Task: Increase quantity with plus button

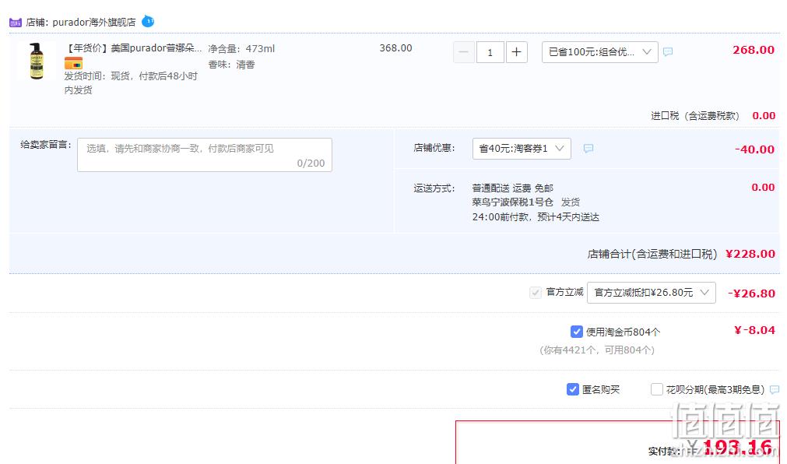Action: click(516, 52)
